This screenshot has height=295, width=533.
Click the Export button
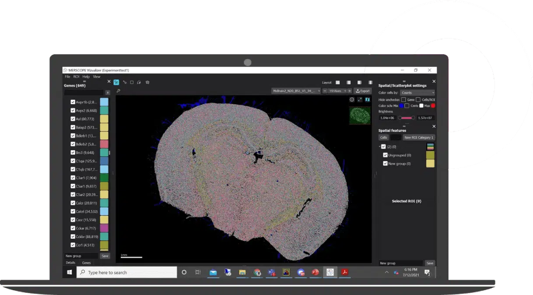(363, 91)
